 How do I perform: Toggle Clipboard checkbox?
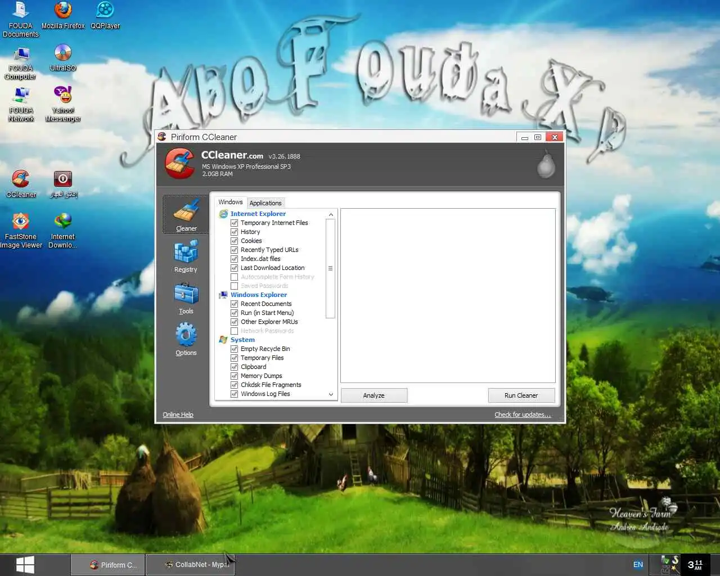point(234,367)
